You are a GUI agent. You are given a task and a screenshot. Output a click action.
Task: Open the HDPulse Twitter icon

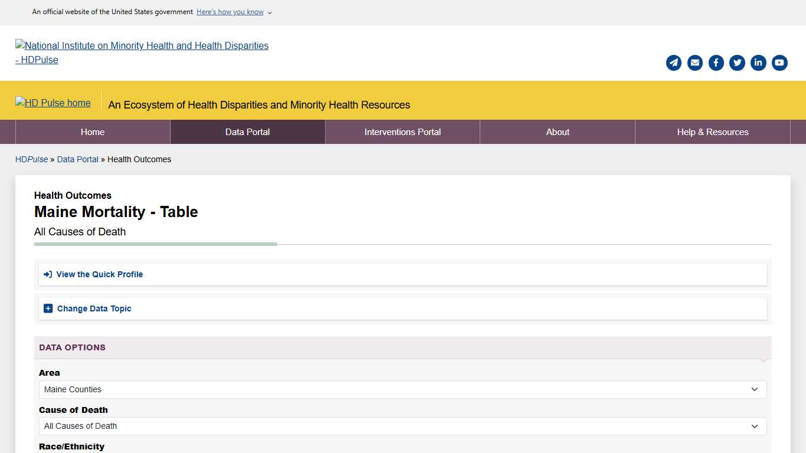tap(737, 63)
